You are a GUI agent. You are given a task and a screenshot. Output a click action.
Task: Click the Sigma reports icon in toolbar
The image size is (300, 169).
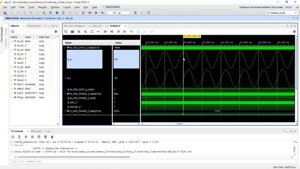click(x=64, y=13)
